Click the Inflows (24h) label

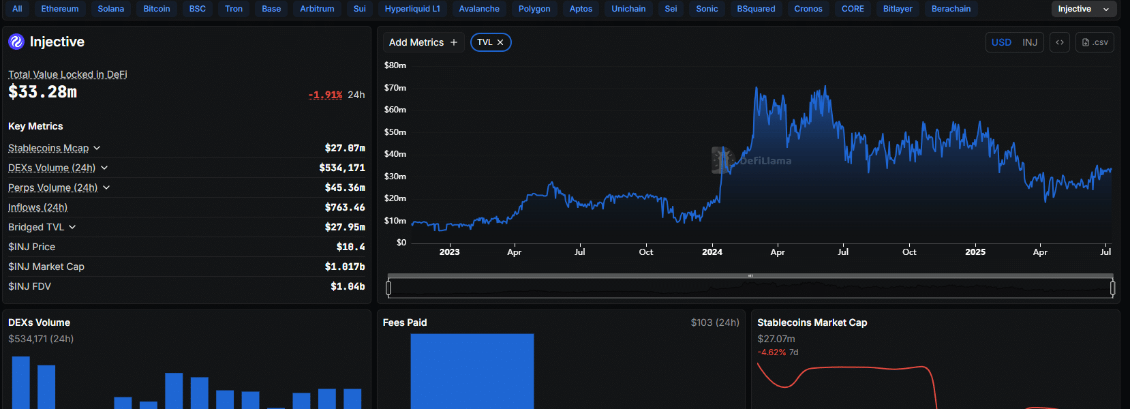[x=38, y=207]
